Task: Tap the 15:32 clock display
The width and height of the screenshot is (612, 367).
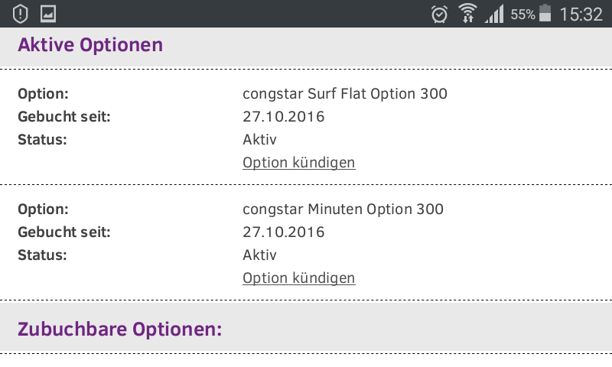Action: tap(581, 14)
